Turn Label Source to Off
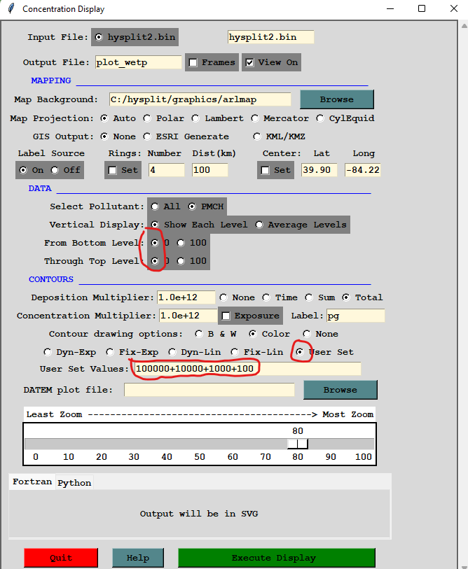Image resolution: width=468 pixels, height=569 pixels. tap(55, 170)
